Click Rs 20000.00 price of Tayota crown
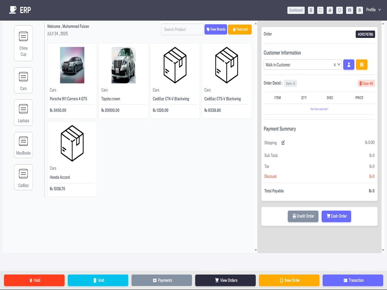This screenshot has width=387, height=290. [110, 110]
